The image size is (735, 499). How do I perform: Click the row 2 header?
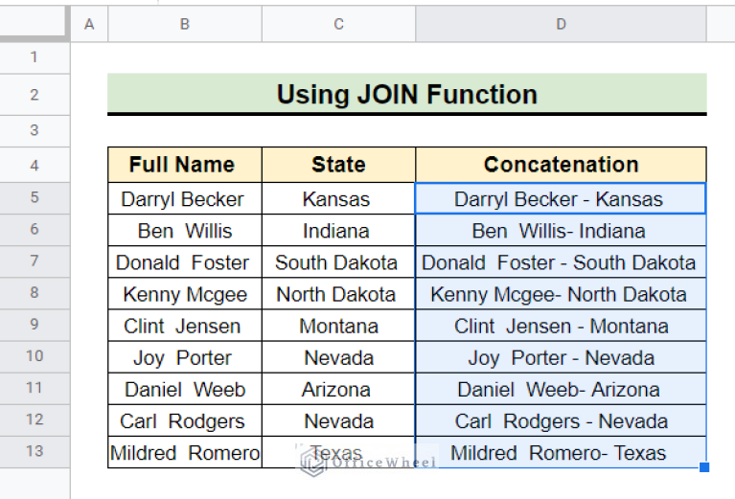[x=34, y=94]
